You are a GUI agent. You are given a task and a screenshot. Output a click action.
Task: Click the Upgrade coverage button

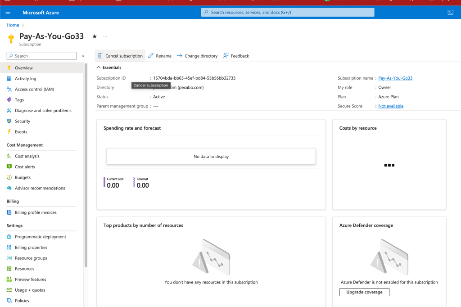coord(364,292)
